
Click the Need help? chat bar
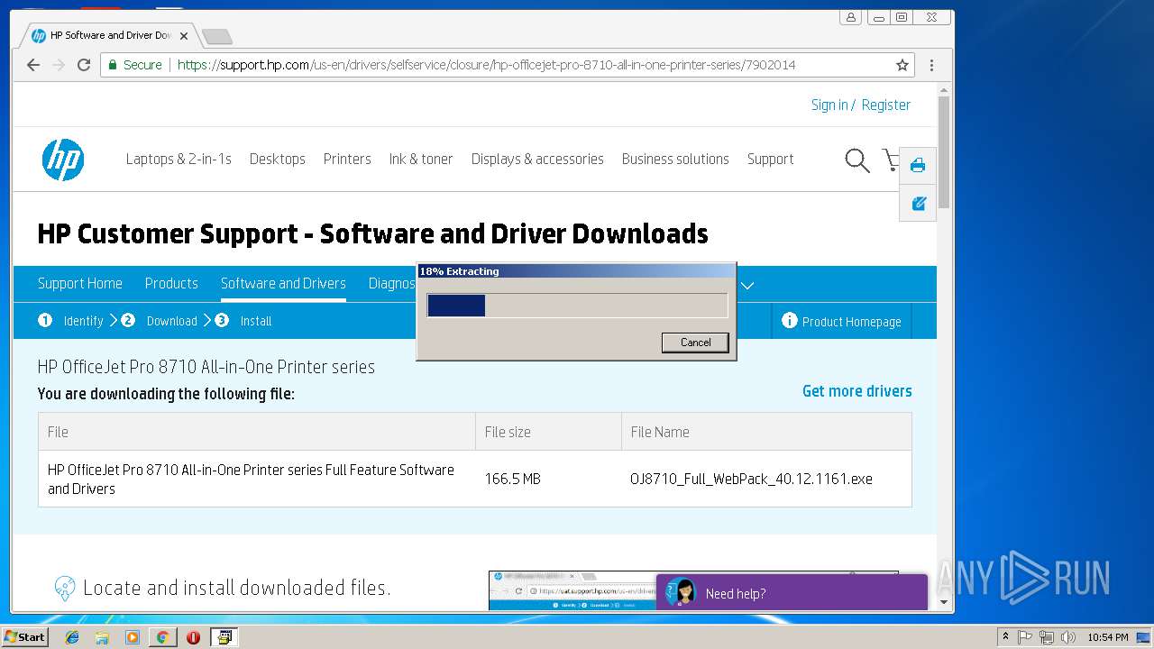(792, 592)
